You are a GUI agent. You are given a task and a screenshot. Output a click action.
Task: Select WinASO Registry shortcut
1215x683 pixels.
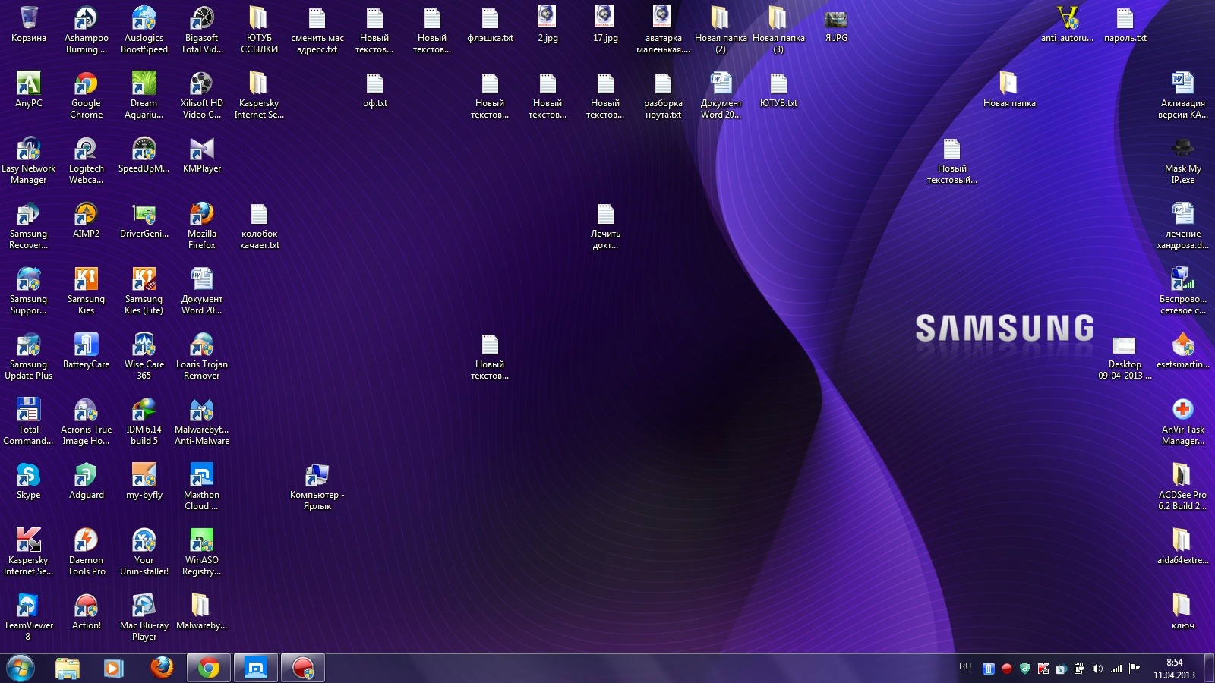click(x=202, y=552)
